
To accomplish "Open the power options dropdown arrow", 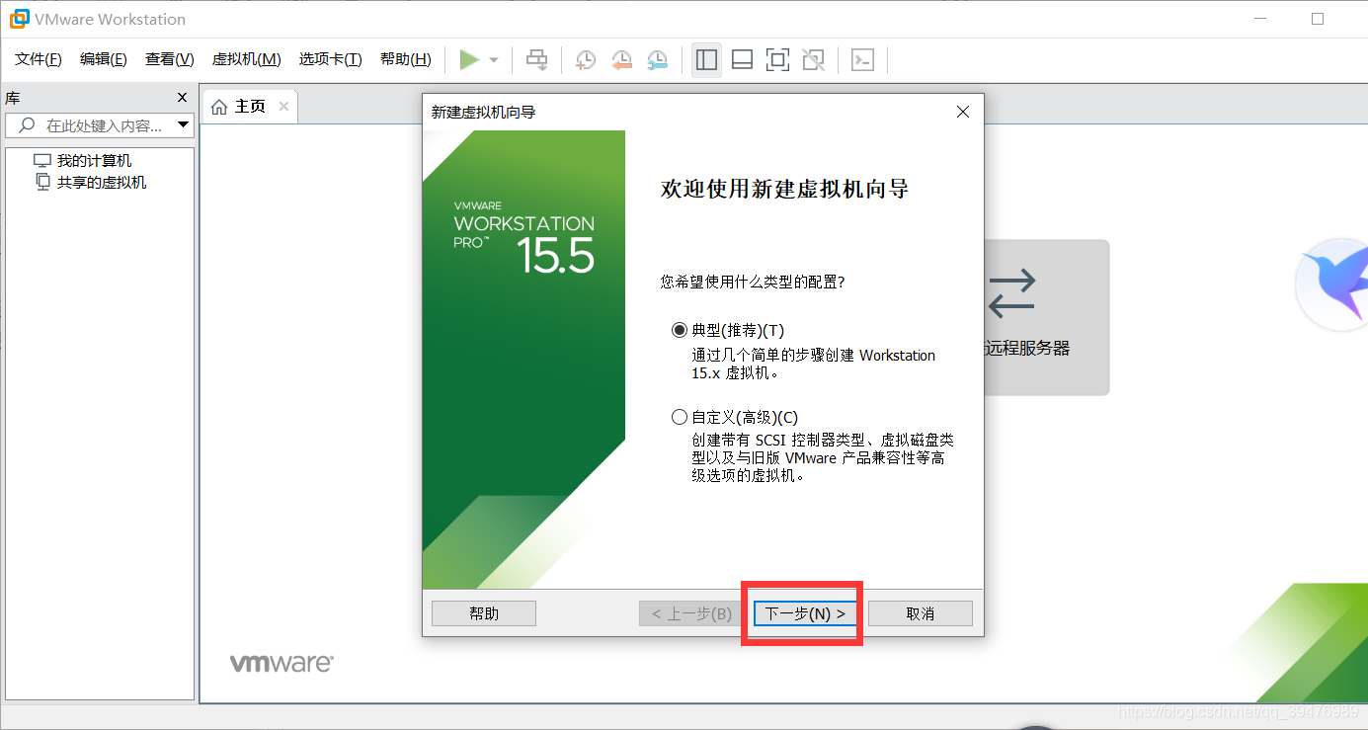I will [x=494, y=60].
